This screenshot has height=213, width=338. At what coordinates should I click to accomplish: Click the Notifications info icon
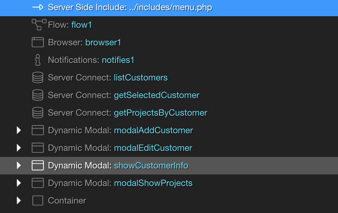38,60
